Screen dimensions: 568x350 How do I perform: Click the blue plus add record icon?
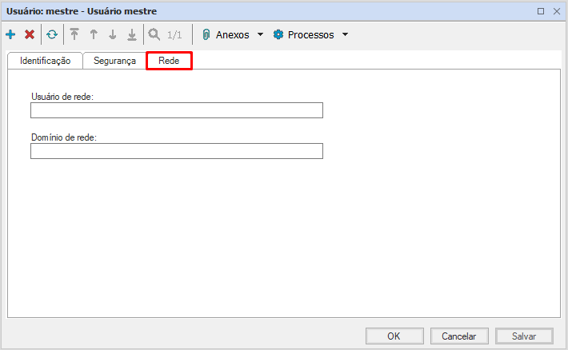(x=10, y=34)
